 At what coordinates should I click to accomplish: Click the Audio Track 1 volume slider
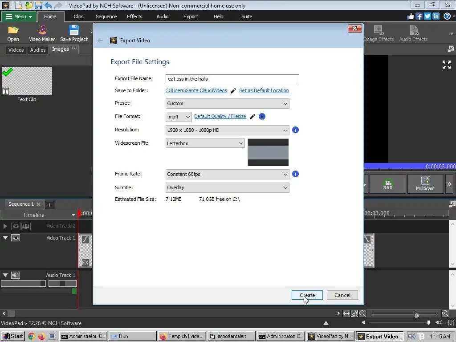coord(23,284)
